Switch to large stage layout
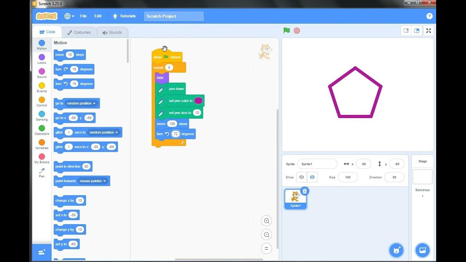Viewport: 466px width, 262px height. (x=417, y=31)
